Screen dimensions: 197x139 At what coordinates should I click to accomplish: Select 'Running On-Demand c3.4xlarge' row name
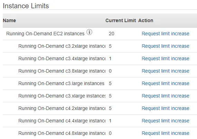pyautogui.click(x=62, y=58)
